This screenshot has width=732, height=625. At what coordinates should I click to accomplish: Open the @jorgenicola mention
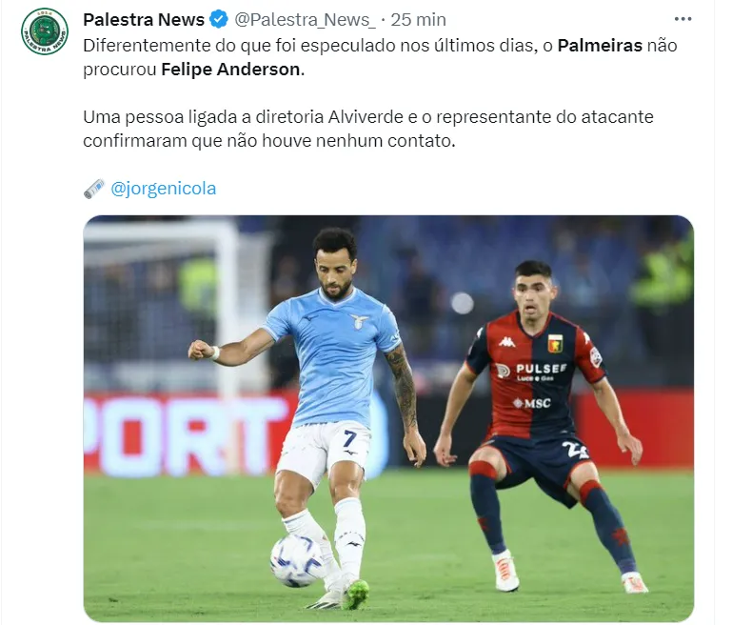click(164, 189)
